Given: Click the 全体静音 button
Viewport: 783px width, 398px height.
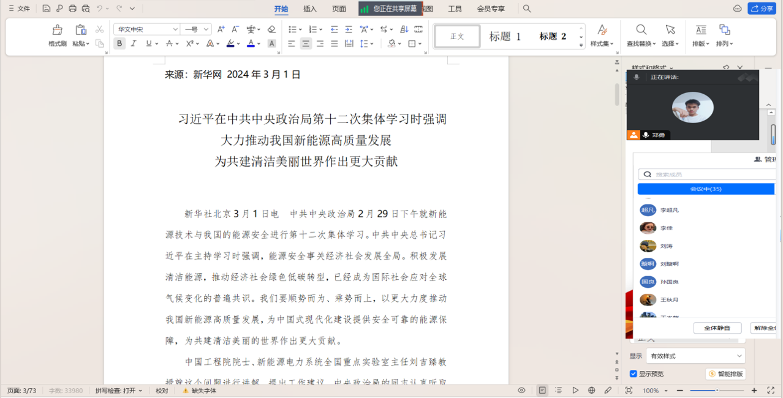Looking at the screenshot, I should click(717, 328).
